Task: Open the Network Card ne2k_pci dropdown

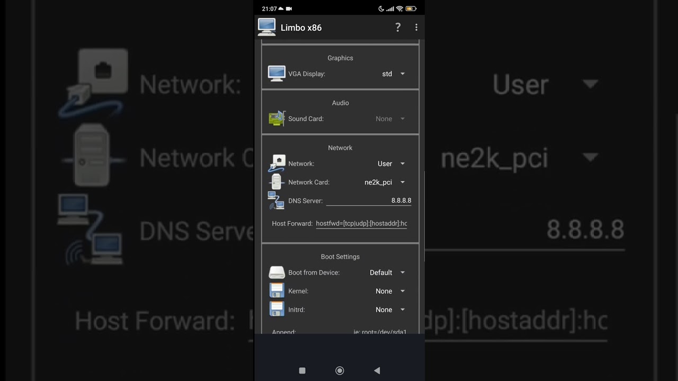Action: [x=385, y=183]
